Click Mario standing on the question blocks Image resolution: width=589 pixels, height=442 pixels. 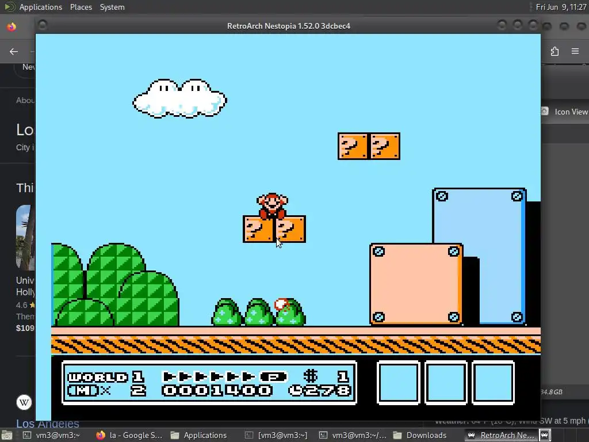click(272, 206)
